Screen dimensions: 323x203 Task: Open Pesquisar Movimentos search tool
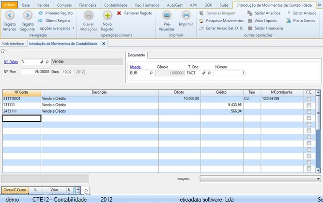coord(221,21)
